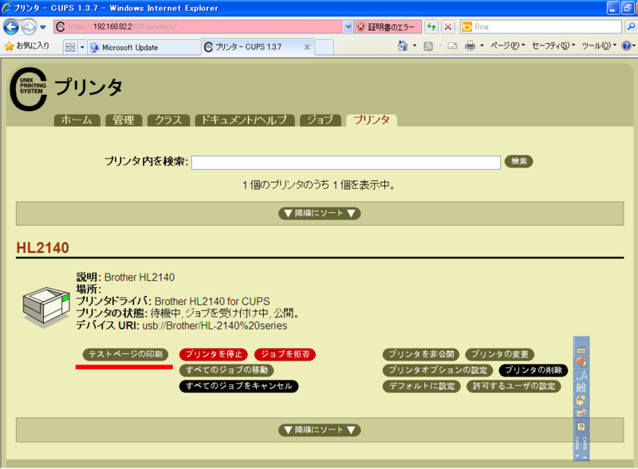Open the ページ(P) menu
The image size is (638, 469).
click(507, 45)
